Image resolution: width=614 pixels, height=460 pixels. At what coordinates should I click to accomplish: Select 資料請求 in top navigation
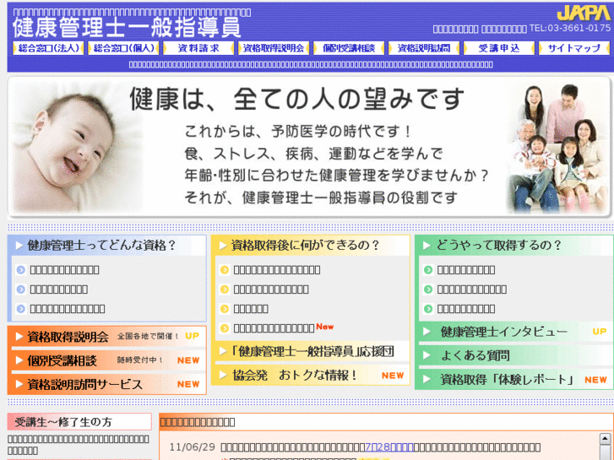(198, 48)
